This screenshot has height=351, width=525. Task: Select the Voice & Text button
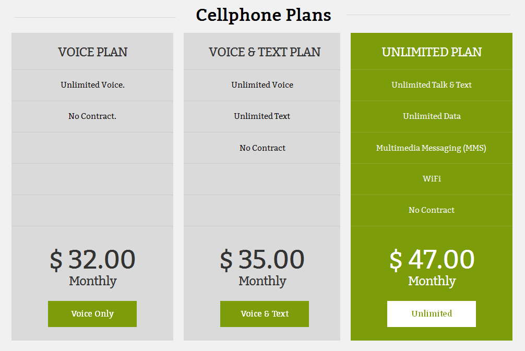265,314
